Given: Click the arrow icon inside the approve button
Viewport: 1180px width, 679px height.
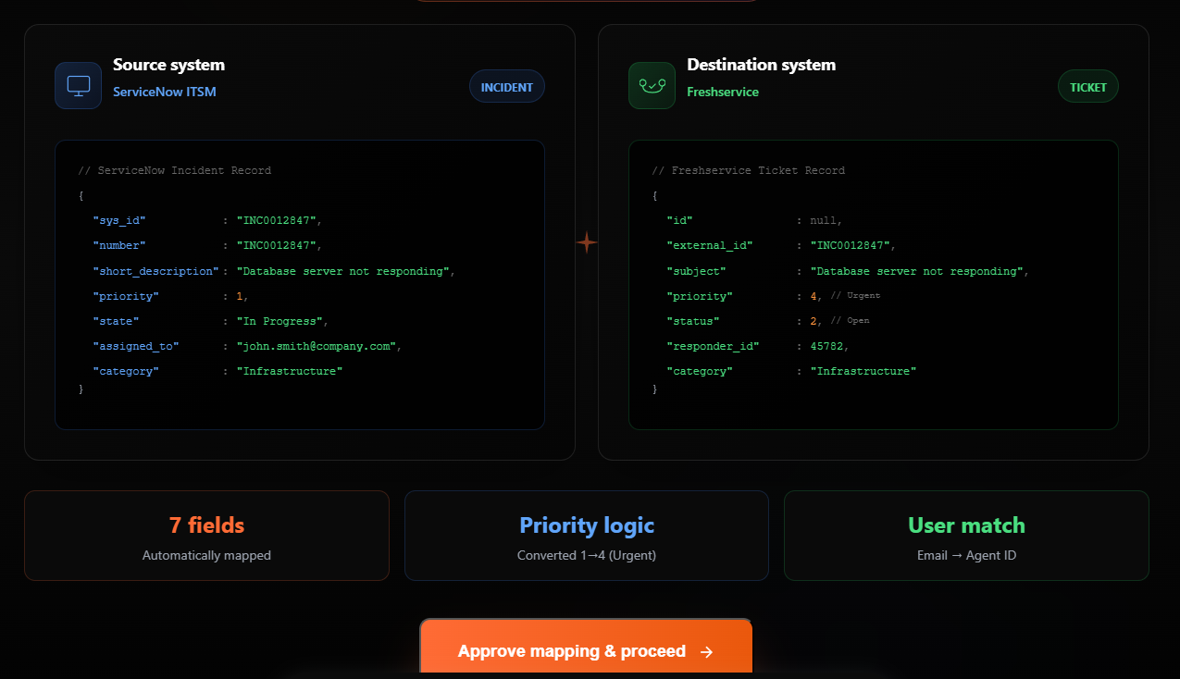Looking at the screenshot, I should coord(708,651).
